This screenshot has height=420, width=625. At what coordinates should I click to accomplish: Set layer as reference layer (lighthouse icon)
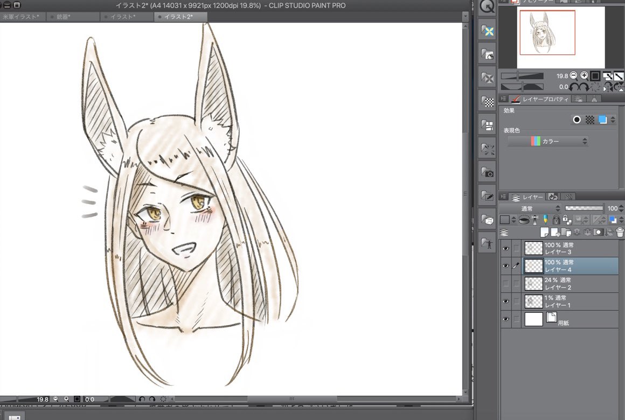tap(536, 220)
